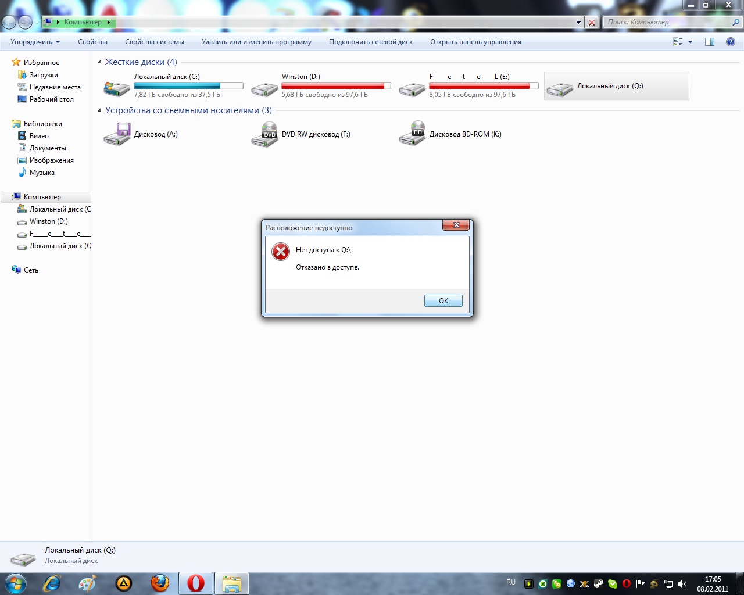The image size is (744, 595).
Task: Launch Paint from the taskbar
Action: (x=88, y=583)
